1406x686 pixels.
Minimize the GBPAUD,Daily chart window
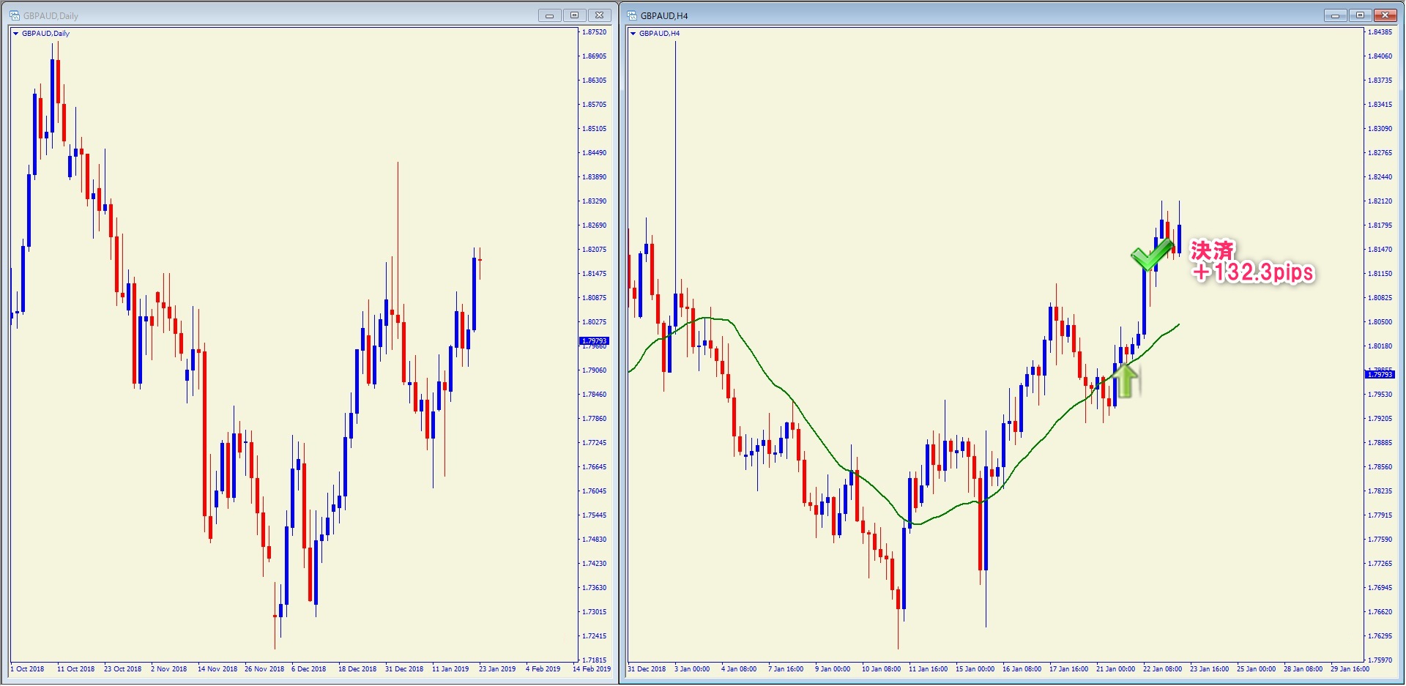click(x=549, y=15)
